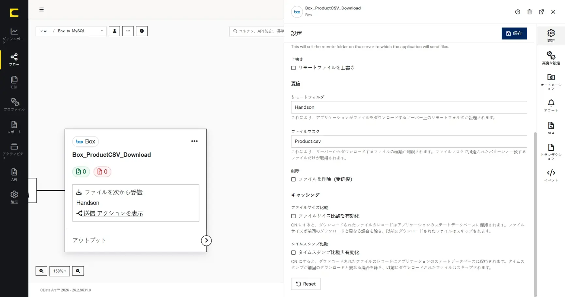Image resolution: width=565 pixels, height=297 pixels.
Task: Open the 設定 item in left sidebar
Action: [14, 197]
